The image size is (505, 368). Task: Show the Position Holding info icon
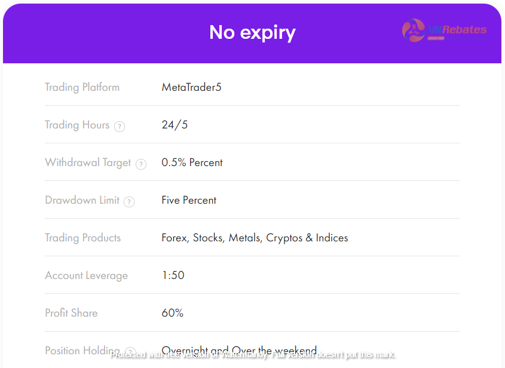(x=130, y=352)
